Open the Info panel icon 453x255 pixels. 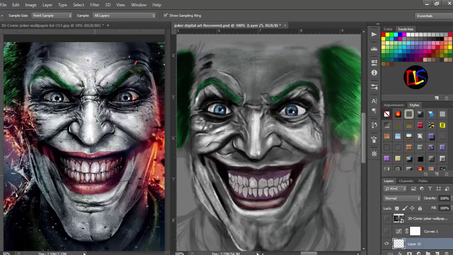click(x=374, y=73)
